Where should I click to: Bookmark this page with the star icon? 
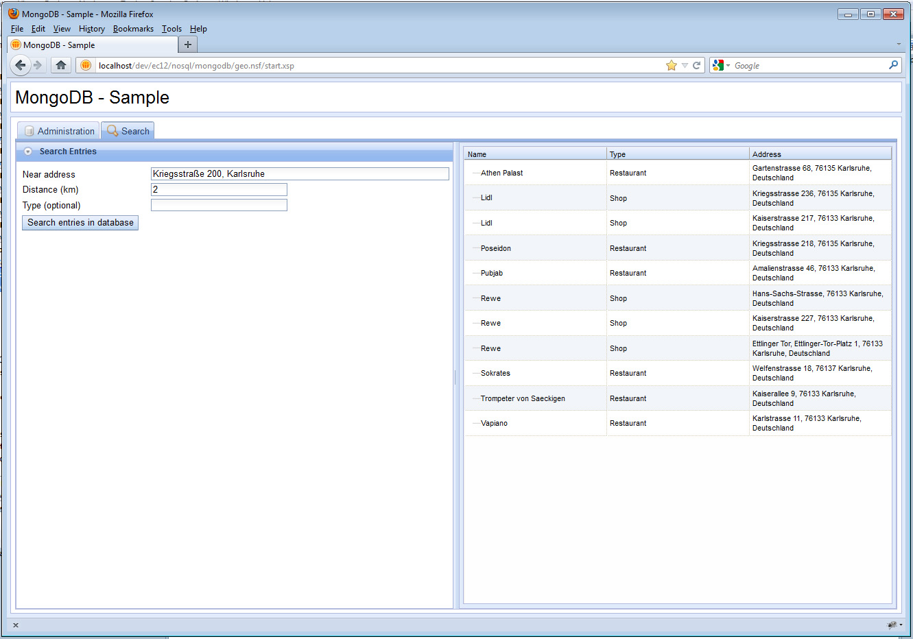(x=671, y=65)
